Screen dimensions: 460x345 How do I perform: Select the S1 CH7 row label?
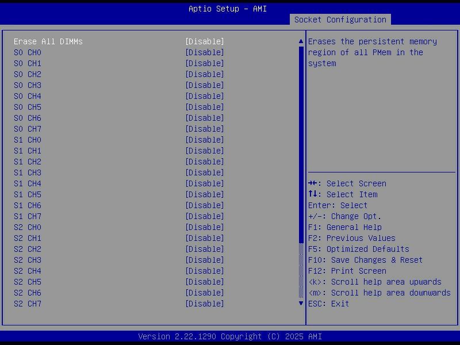click(x=28, y=216)
